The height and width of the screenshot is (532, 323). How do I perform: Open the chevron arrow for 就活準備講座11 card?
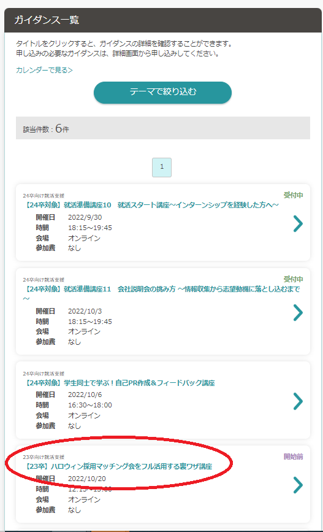tap(298, 313)
